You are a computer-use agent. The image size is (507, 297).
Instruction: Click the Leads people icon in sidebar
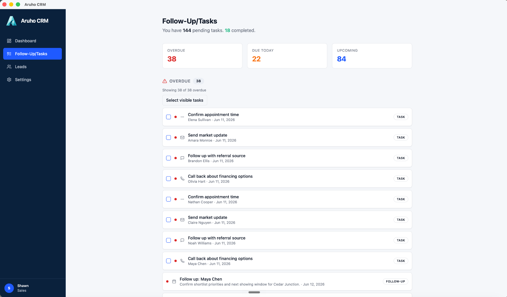(9, 67)
